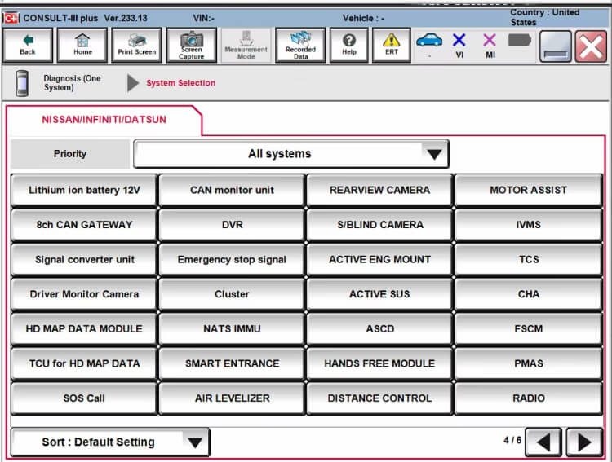612x462 pixels.
Task: Select Lithium ion battery 12V system
Action: coord(84,190)
